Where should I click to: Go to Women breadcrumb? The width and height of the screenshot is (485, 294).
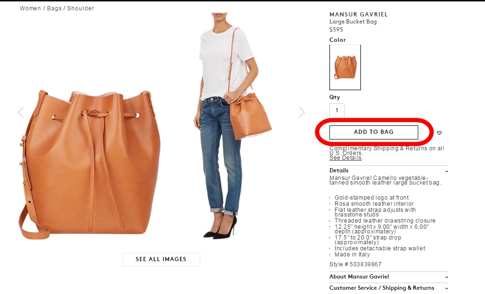point(30,8)
